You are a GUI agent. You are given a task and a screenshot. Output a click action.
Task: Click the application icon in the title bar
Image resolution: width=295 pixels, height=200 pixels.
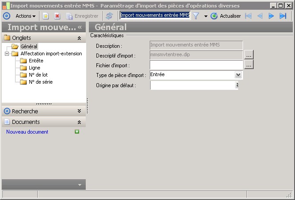click(6, 6)
